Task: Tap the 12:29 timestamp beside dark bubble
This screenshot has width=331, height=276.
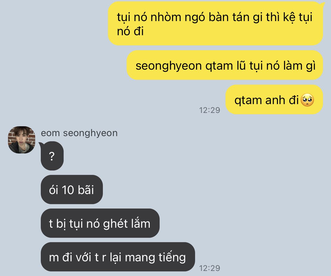Action: (x=210, y=268)
